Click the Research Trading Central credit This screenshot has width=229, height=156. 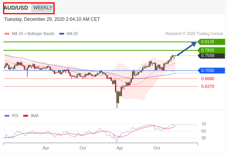tap(194, 34)
